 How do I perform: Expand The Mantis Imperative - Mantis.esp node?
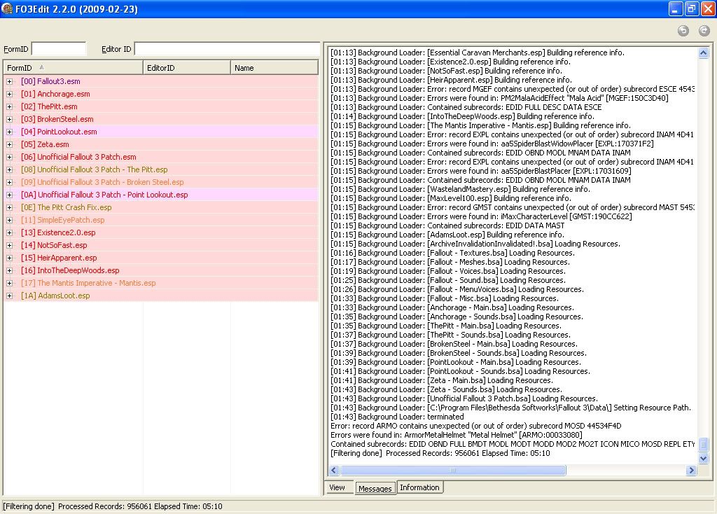point(10,283)
